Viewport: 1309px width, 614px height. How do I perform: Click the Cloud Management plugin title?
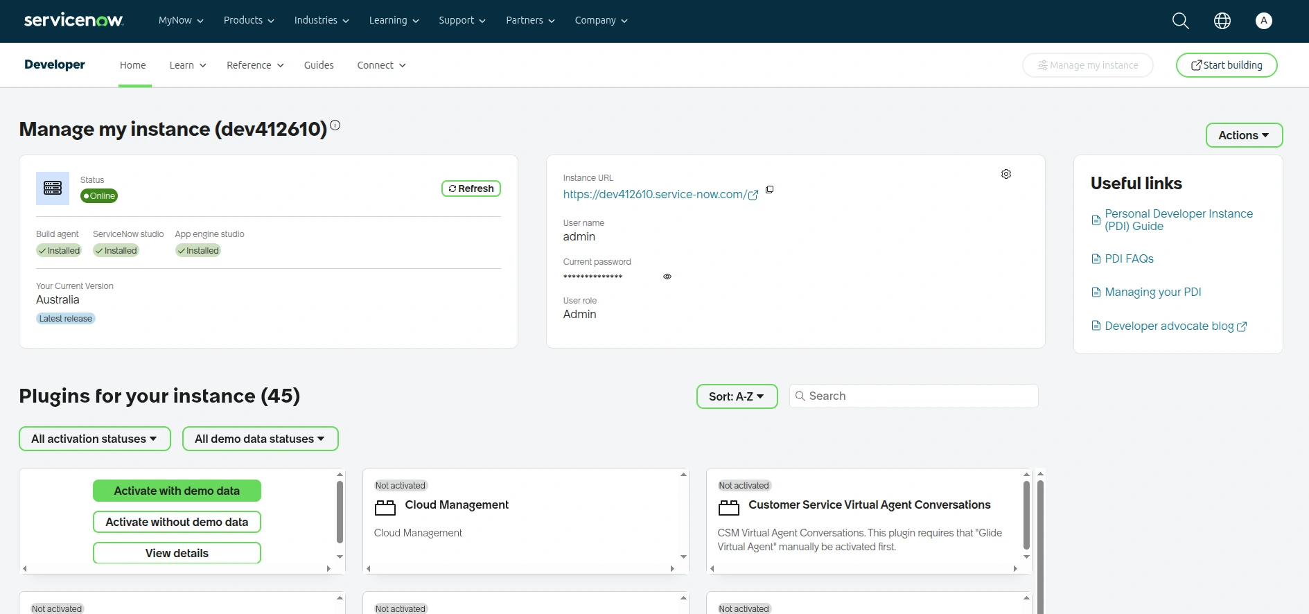click(x=457, y=505)
